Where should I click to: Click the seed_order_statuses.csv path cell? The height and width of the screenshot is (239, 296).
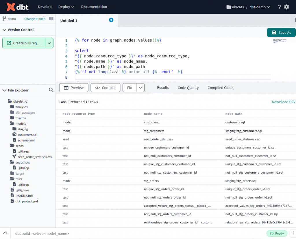point(243,139)
